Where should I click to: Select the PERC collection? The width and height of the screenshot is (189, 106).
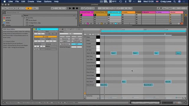(8, 23)
